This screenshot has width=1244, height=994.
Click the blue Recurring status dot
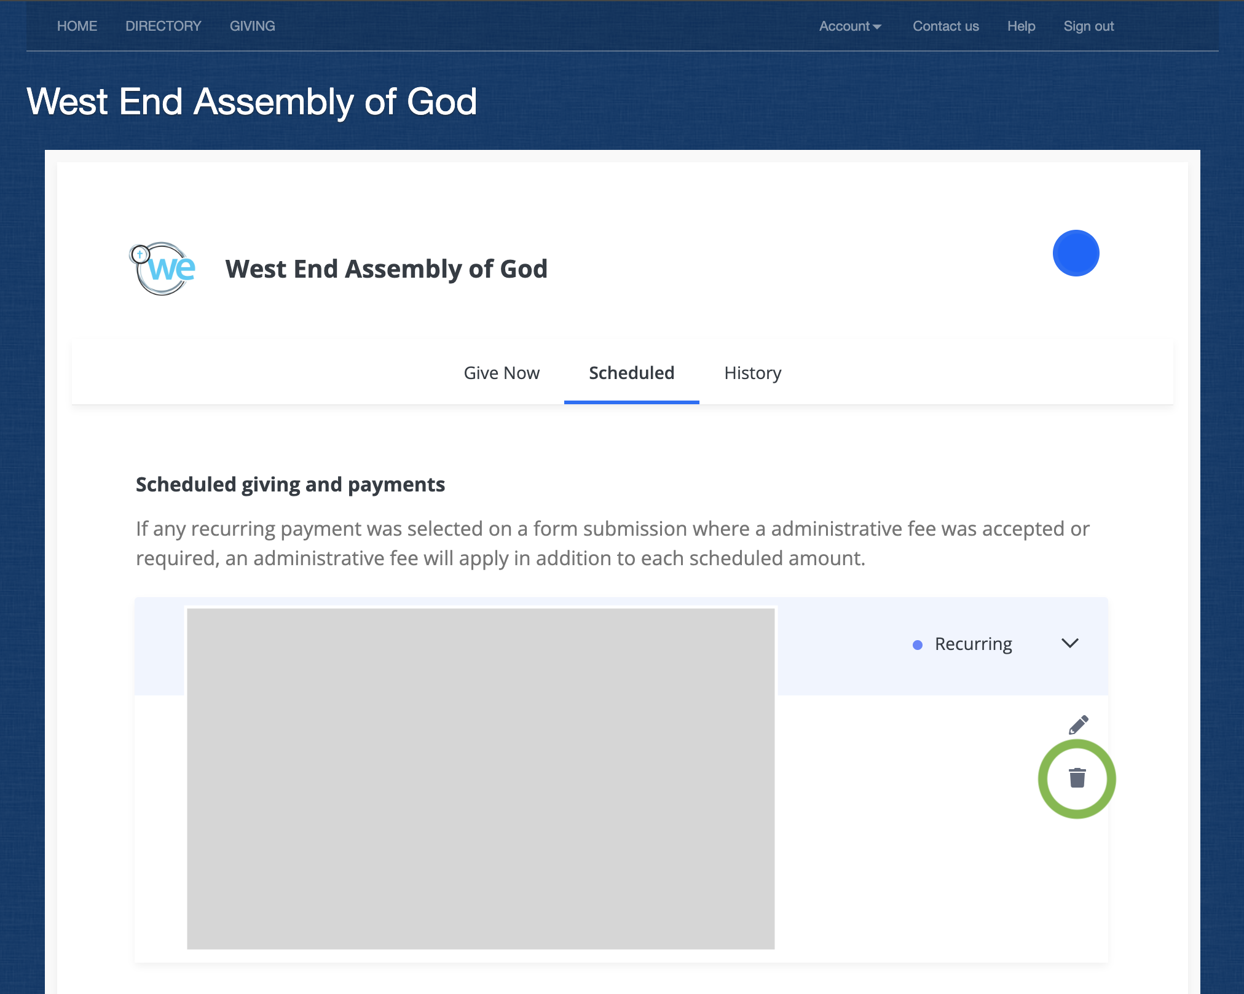tap(918, 644)
